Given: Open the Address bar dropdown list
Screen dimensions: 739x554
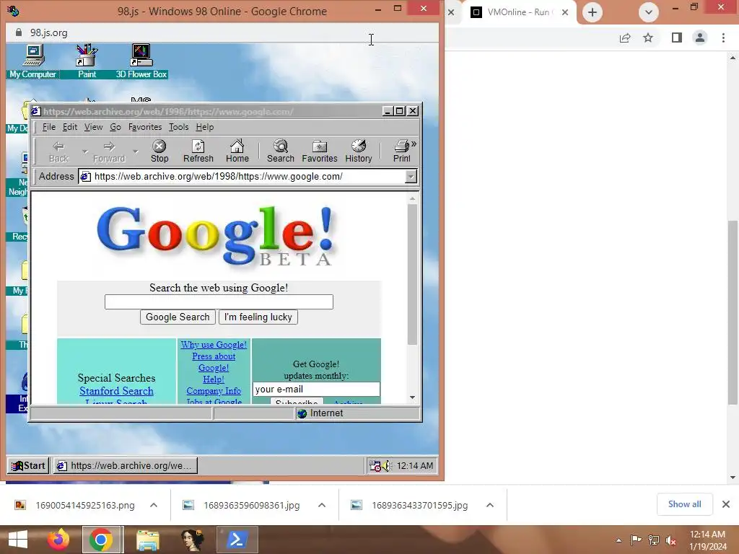Looking at the screenshot, I should coord(411,177).
